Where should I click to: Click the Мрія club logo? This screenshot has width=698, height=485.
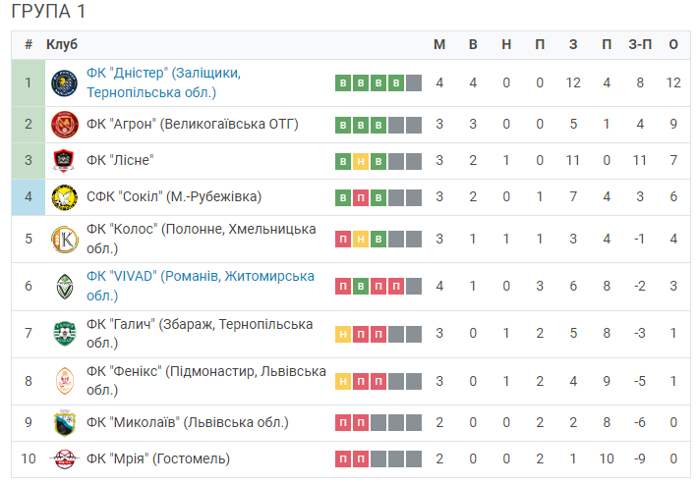coord(65,459)
